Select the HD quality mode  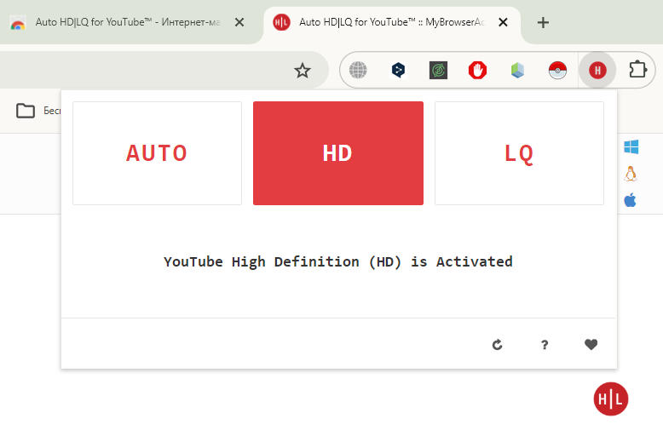[337, 153]
